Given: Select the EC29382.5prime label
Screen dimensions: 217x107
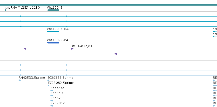Looking at the screenshot, I should pos(60,78).
